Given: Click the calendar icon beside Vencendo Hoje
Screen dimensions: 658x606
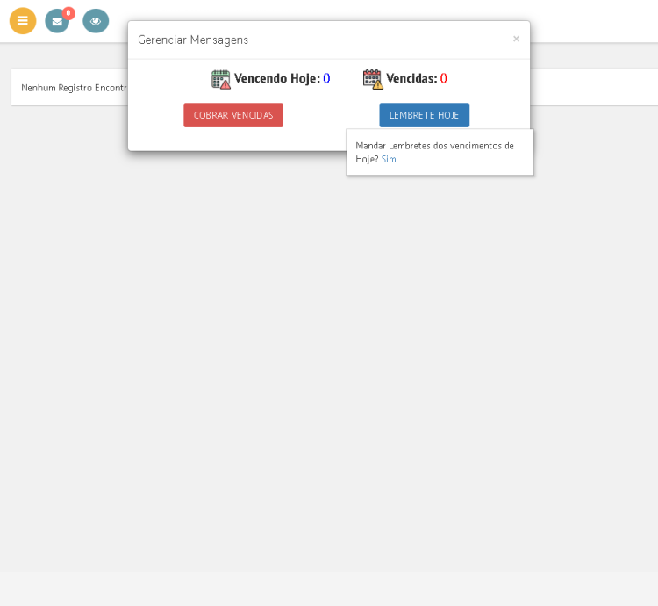Looking at the screenshot, I should (221, 79).
